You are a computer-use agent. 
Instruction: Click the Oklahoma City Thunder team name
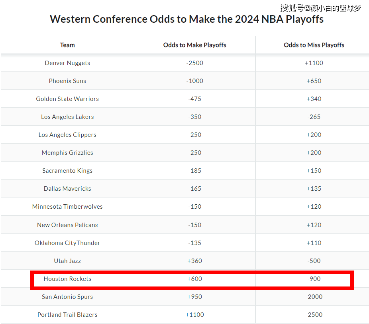67,243
